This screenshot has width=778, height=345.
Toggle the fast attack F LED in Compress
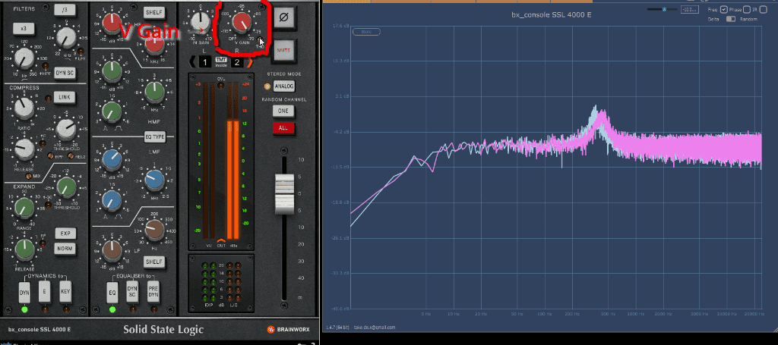(43, 143)
